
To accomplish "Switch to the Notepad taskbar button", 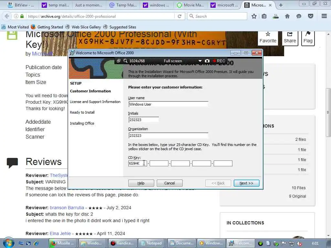I will click(x=152, y=243).
